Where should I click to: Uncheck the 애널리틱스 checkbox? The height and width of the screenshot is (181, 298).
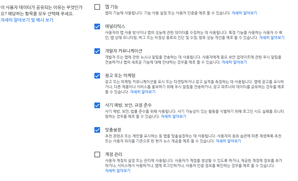[97, 26]
